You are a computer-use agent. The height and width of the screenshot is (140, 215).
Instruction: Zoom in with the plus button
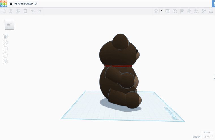point(5,49)
